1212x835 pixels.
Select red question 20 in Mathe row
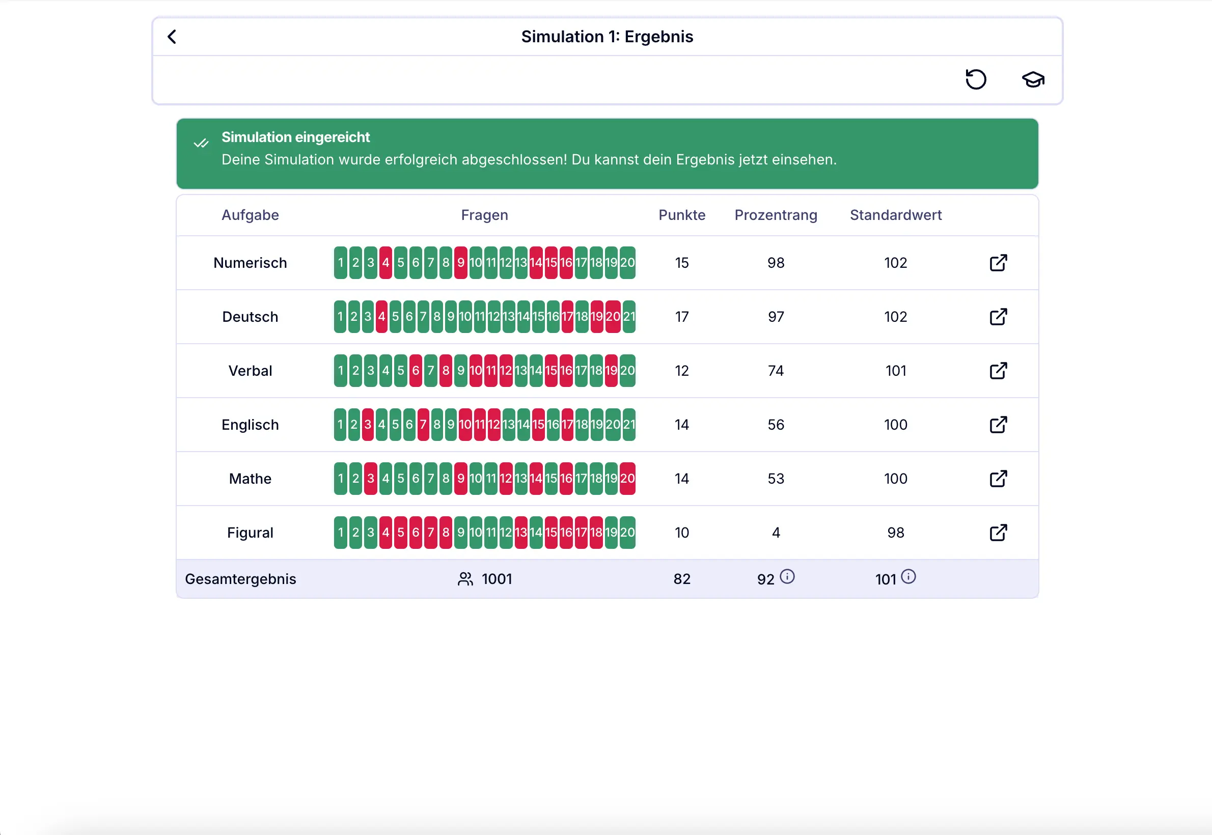627,478
